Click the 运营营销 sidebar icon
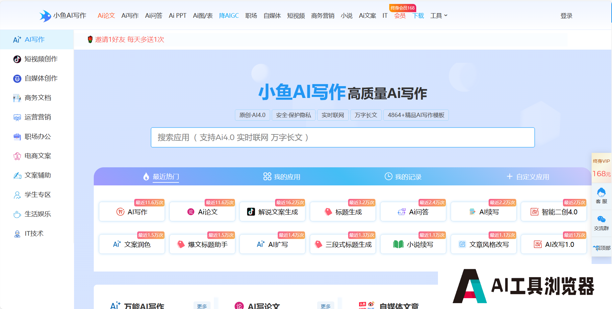 point(17,117)
